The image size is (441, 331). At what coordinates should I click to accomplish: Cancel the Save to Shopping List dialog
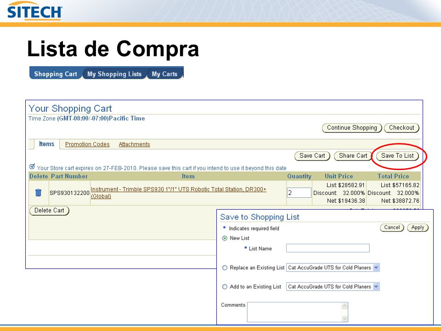(x=392, y=228)
